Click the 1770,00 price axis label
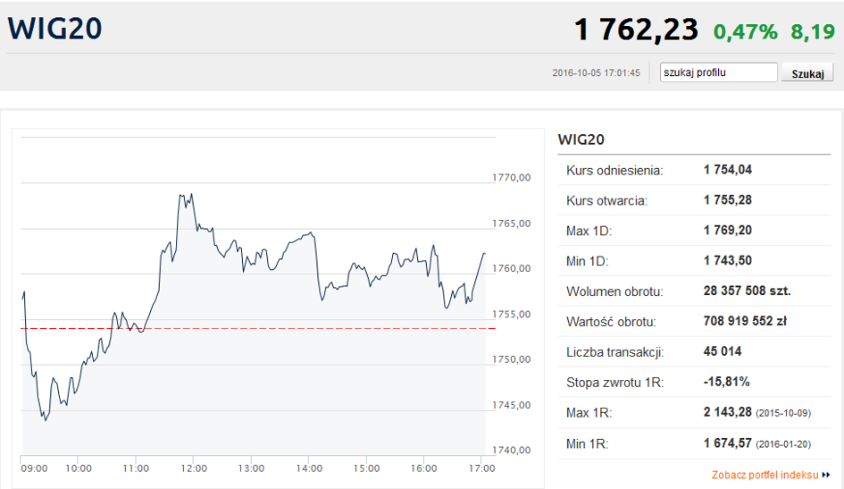This screenshot has width=844, height=489. (x=512, y=177)
